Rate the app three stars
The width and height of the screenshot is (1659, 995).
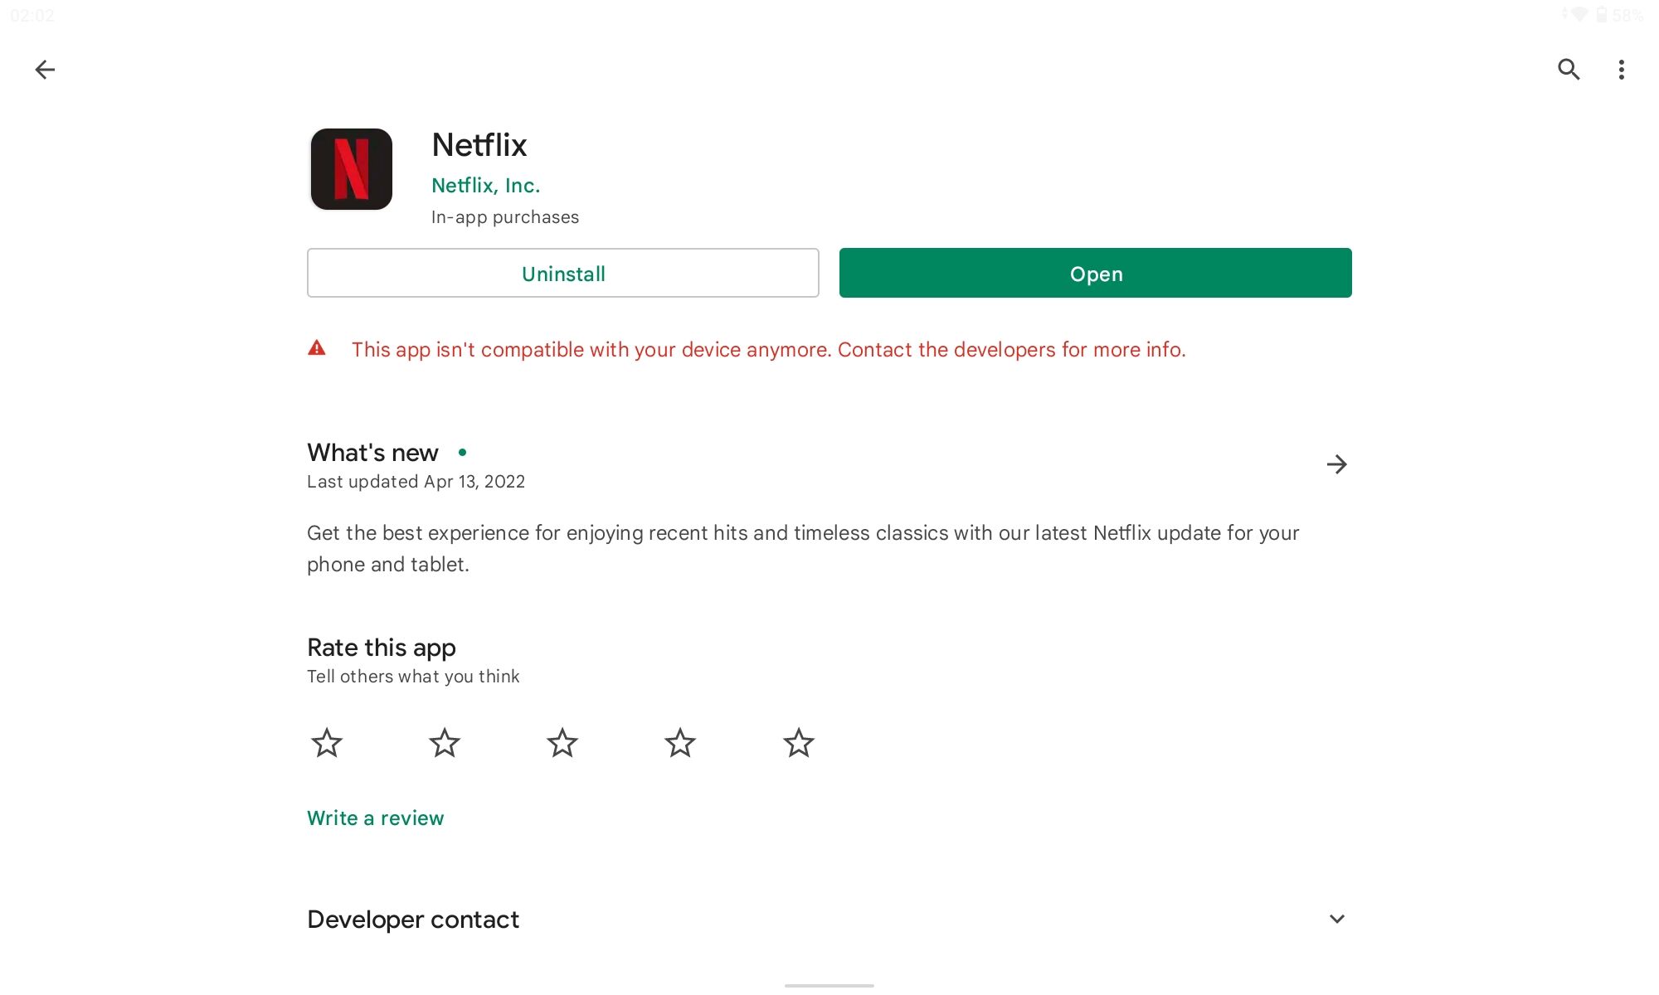coord(562,743)
